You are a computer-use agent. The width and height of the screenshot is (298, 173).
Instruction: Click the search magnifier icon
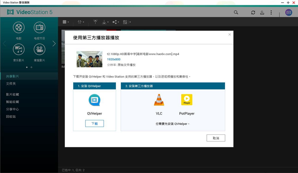click(236, 12)
